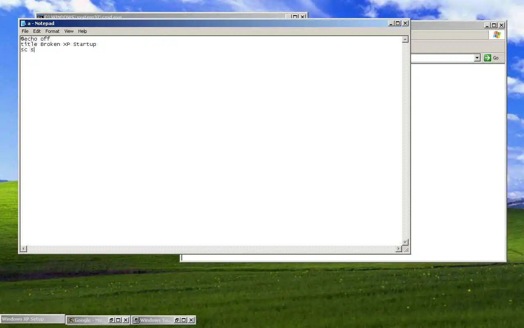This screenshot has height=328, width=524.
Task: Maximize the browser window behind Notepad
Action: (x=494, y=25)
